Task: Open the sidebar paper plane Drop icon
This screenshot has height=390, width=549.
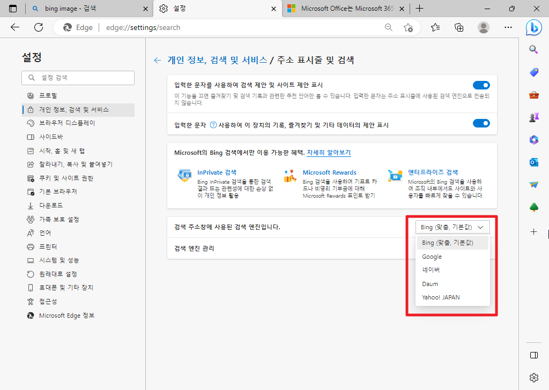Action: tap(533, 185)
